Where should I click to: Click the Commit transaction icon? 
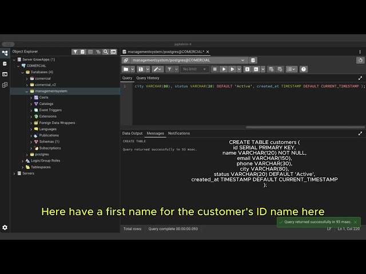(x=271, y=69)
